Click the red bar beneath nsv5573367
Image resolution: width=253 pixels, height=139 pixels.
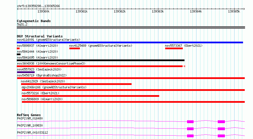tap(174, 48)
